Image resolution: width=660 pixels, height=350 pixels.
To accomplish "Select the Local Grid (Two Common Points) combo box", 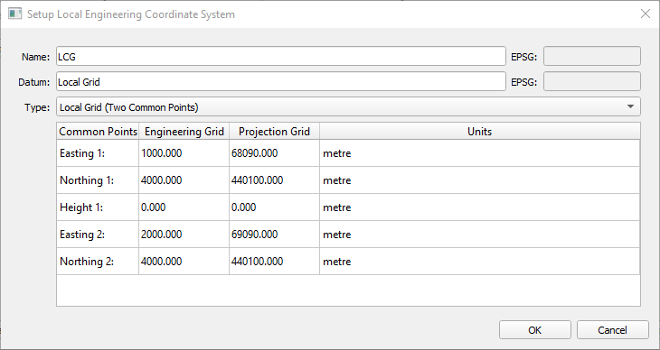I will pos(348,106).
